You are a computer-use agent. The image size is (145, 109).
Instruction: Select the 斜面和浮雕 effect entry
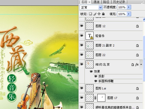[106, 81]
